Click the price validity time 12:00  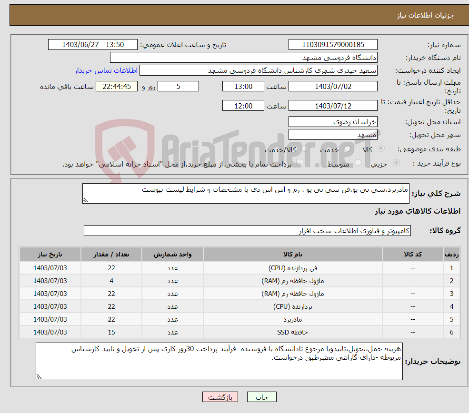pyautogui.click(x=243, y=106)
